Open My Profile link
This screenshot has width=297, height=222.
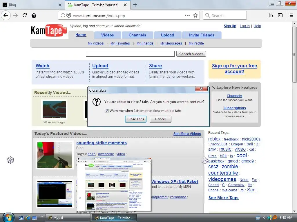(x=196, y=43)
